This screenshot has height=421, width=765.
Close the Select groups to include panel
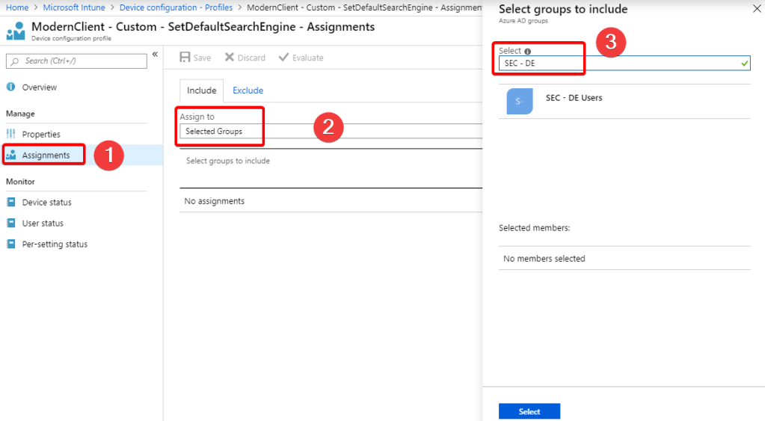click(x=755, y=10)
